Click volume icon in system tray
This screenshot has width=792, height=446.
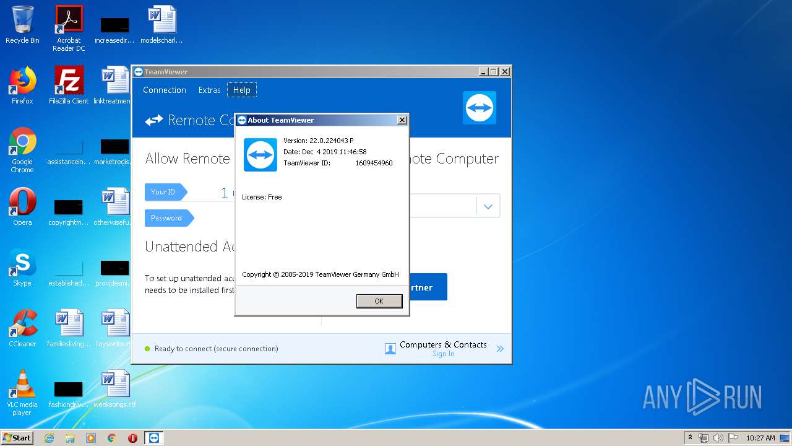coord(718,438)
